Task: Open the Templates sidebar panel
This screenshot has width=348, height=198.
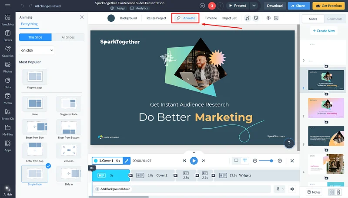Action: (x=7, y=20)
